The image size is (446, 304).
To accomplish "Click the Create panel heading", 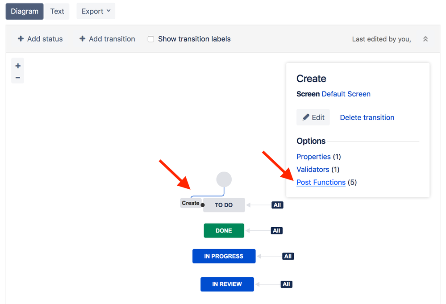I will 311,79.
